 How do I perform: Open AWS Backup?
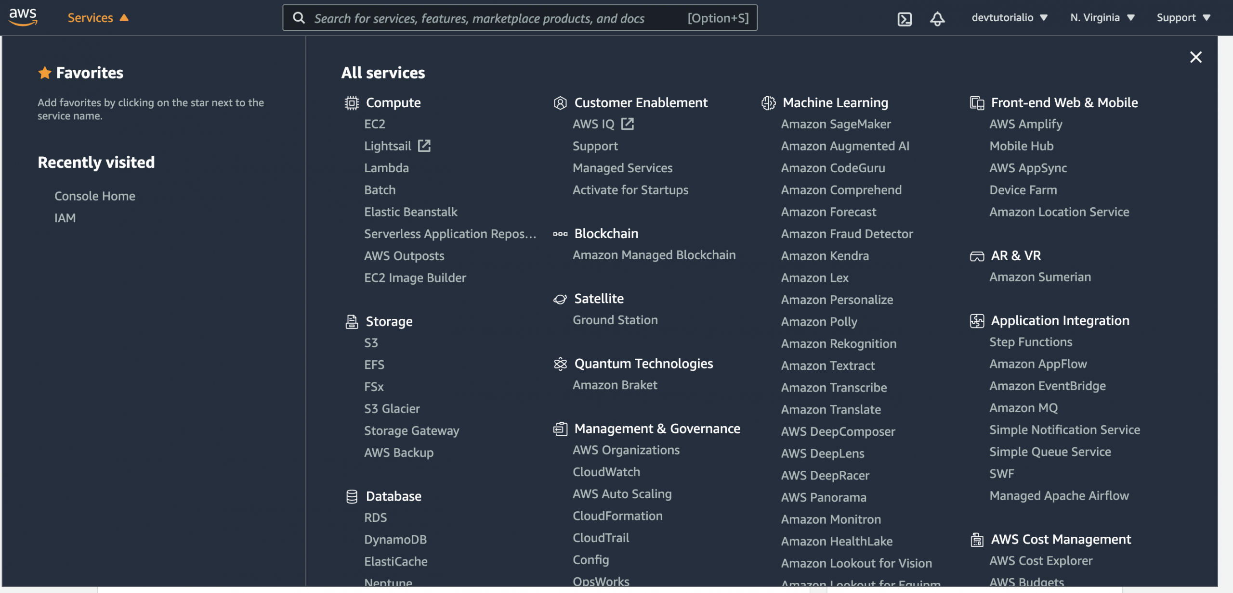[x=399, y=453]
